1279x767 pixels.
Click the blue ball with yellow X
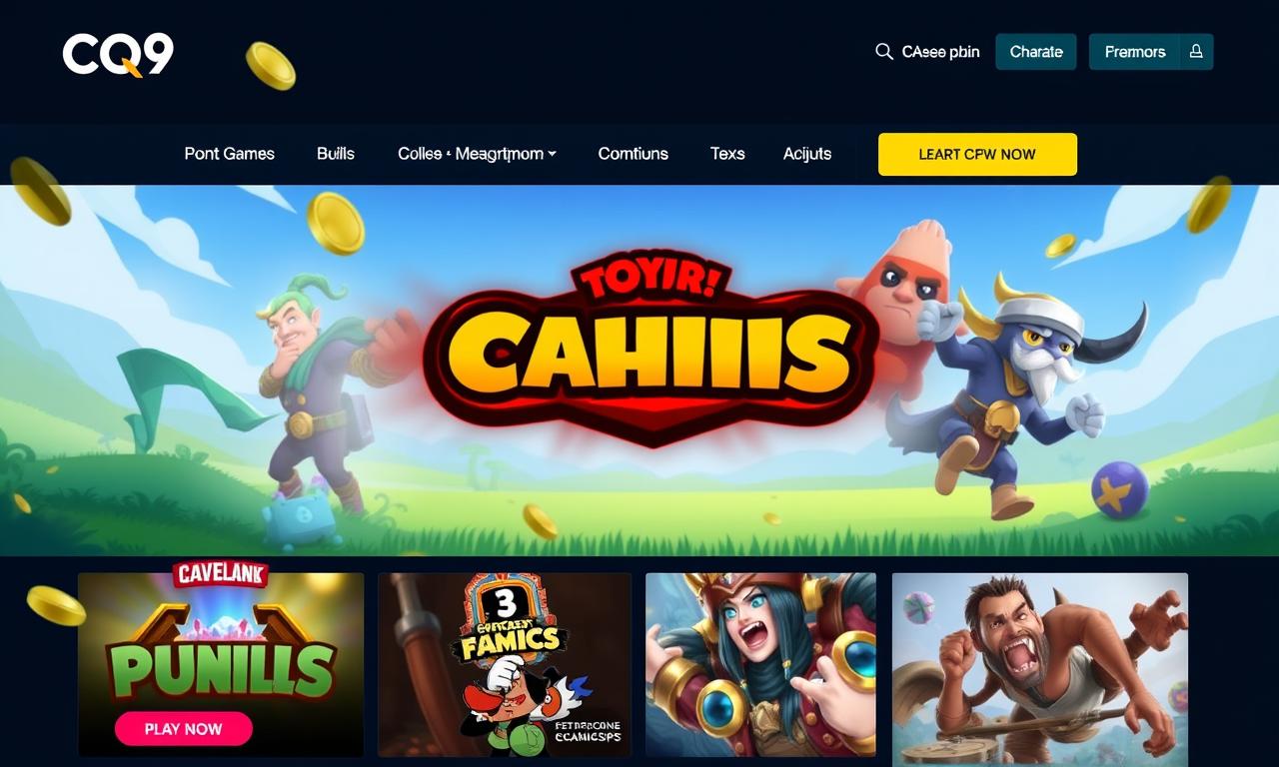pos(1120,489)
